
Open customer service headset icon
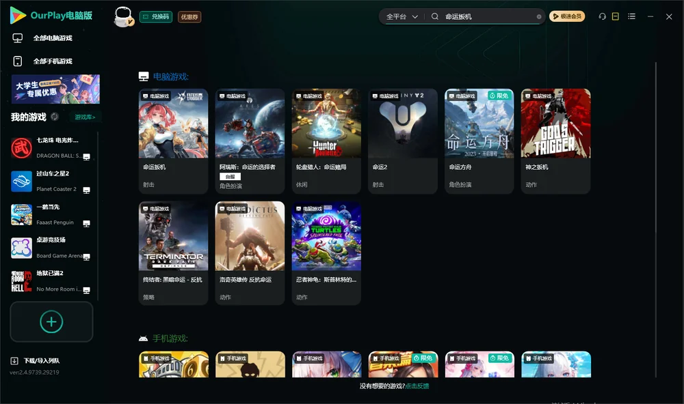(x=603, y=16)
